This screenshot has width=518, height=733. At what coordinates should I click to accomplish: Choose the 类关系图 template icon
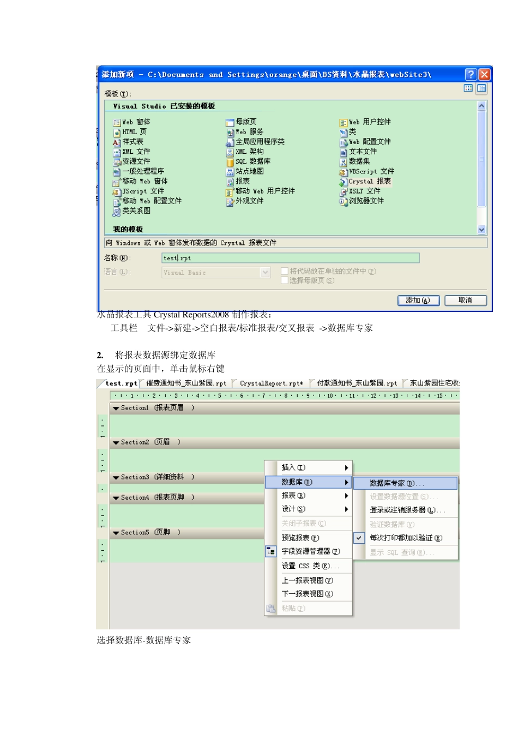pyautogui.click(x=117, y=212)
